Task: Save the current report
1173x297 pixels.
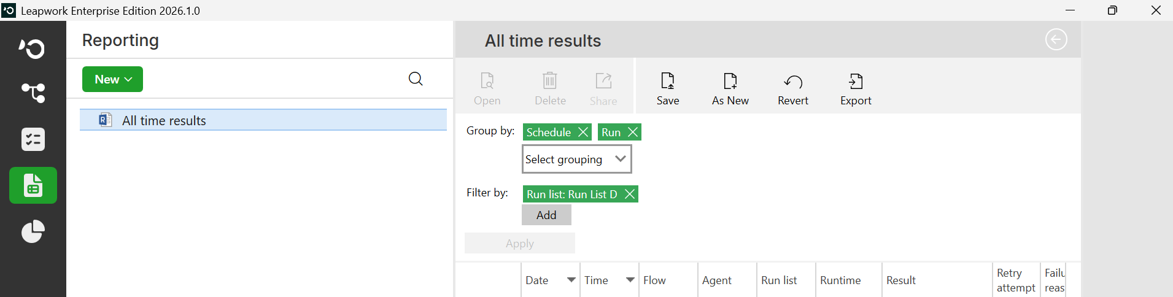Action: pos(668,89)
